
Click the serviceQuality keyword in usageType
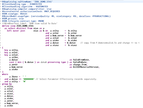41,16
